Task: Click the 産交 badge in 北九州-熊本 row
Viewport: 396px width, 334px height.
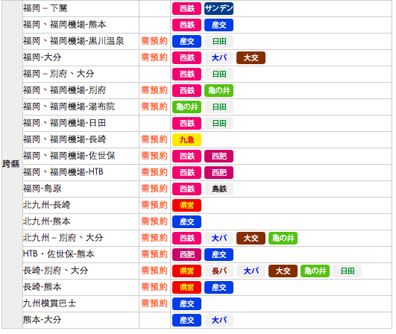Action: (186, 222)
